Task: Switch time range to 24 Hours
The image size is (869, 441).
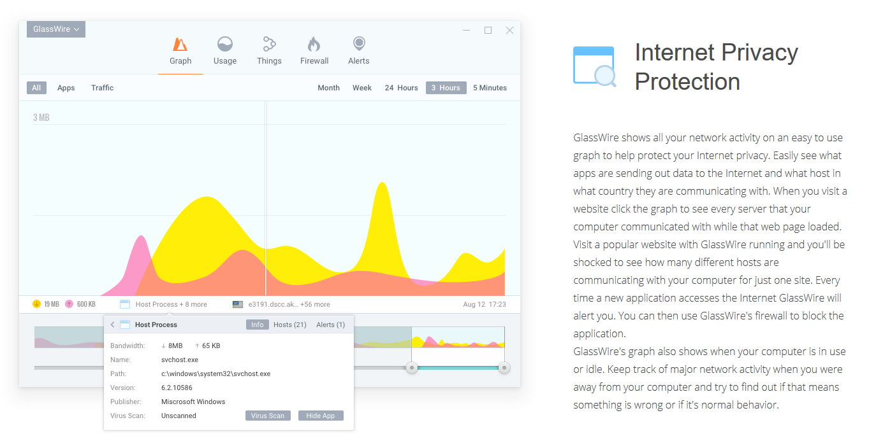Action: tap(401, 88)
